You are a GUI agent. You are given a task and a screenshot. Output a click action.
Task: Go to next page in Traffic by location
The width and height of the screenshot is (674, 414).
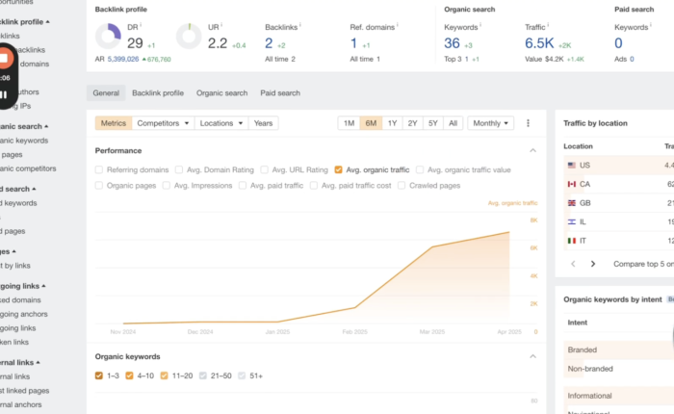pyautogui.click(x=593, y=263)
